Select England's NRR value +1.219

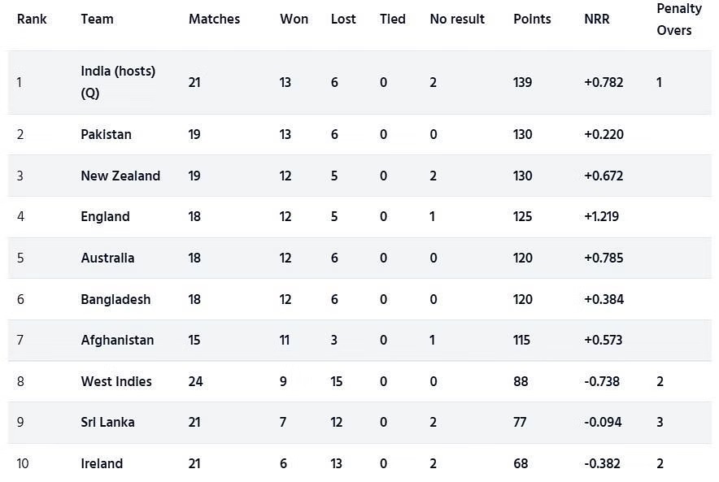601,216
